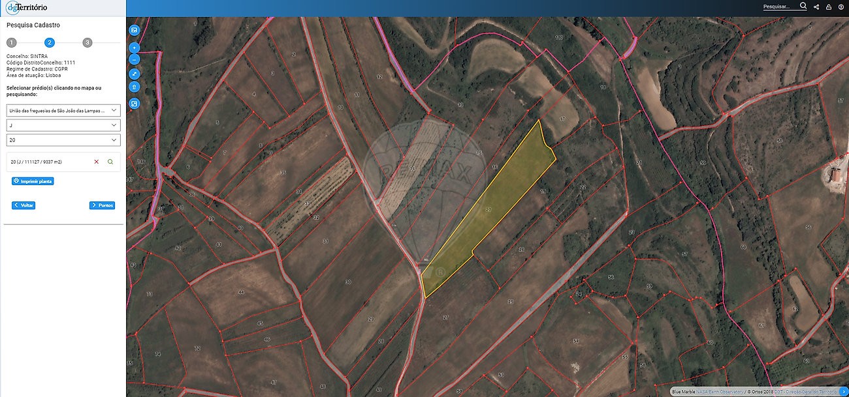Open the section J dropdown
Screen dimensions: 849x397
[63, 125]
